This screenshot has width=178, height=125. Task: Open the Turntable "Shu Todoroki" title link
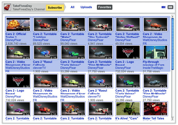pyautogui.click(x=100, y=35)
